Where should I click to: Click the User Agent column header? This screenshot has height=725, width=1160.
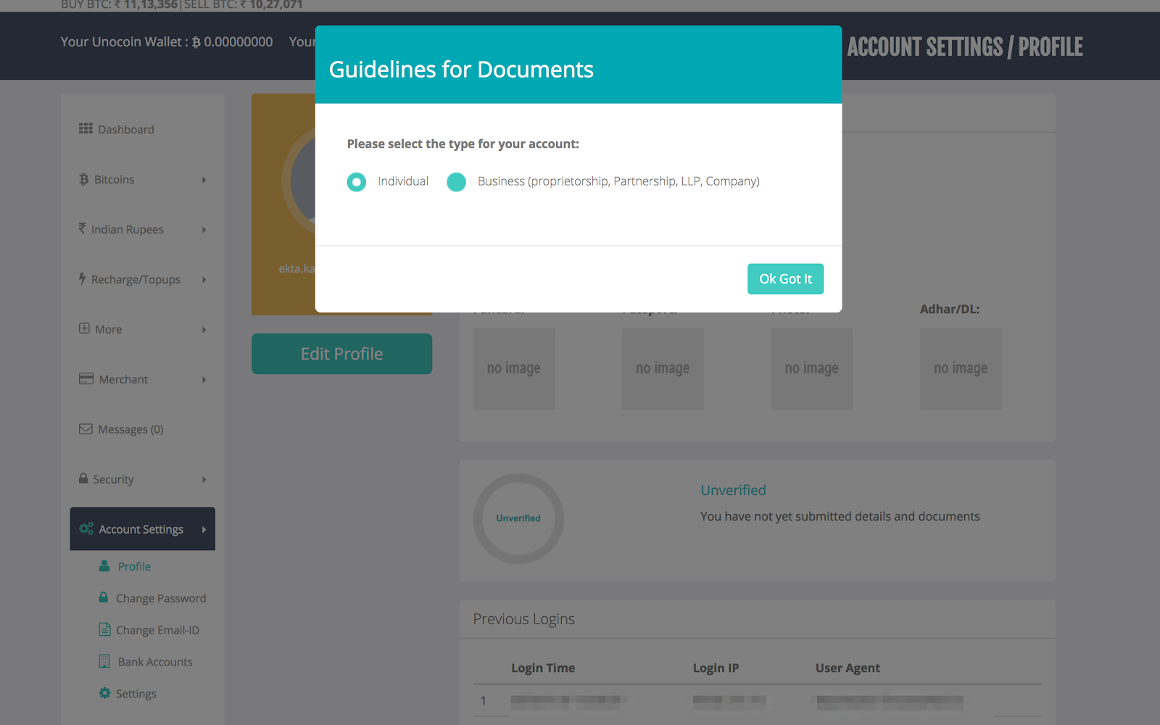[848, 668]
